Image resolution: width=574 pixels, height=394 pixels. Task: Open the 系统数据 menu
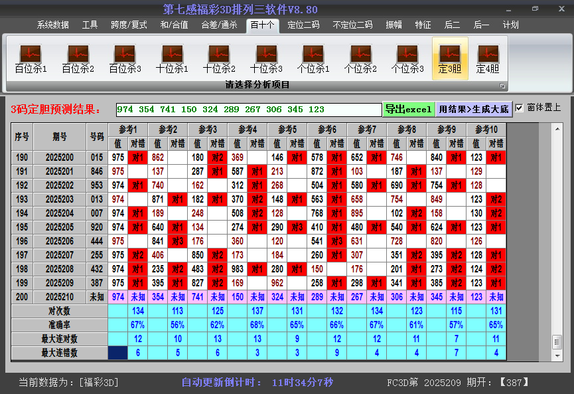coord(52,25)
